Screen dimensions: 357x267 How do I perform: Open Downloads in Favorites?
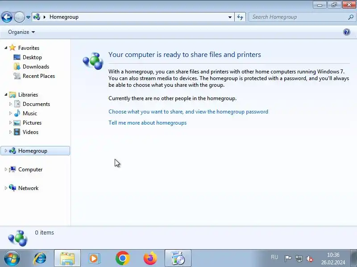(36, 66)
